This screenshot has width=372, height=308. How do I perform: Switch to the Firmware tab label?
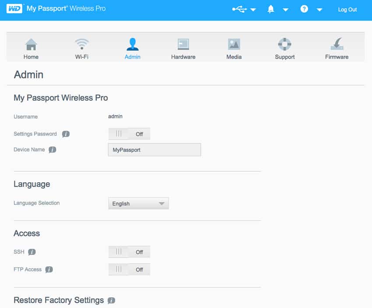click(x=337, y=57)
